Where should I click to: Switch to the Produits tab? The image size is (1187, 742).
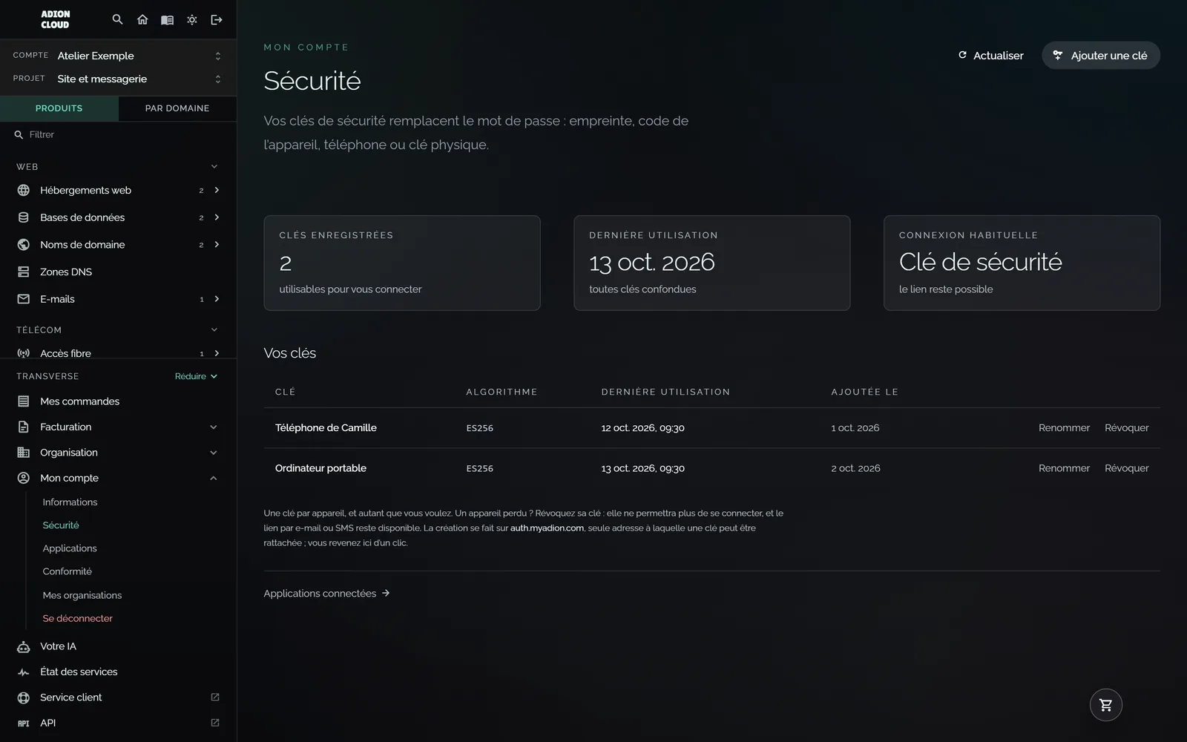tap(59, 108)
